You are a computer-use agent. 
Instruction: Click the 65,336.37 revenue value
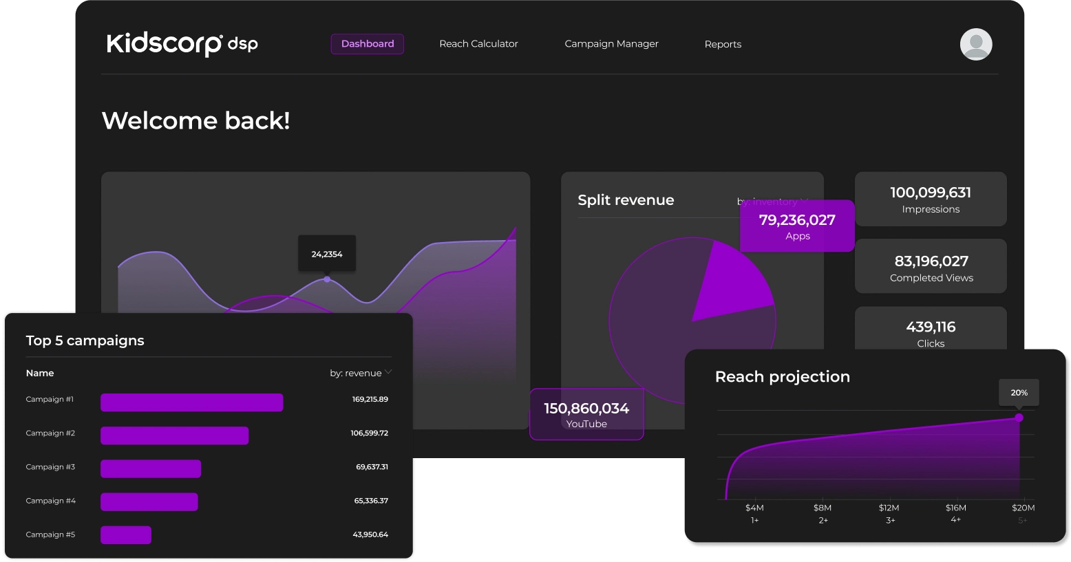click(372, 501)
